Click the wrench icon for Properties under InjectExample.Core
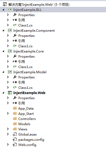Viewport: 106px width, 161px height. (x=15, y=56)
